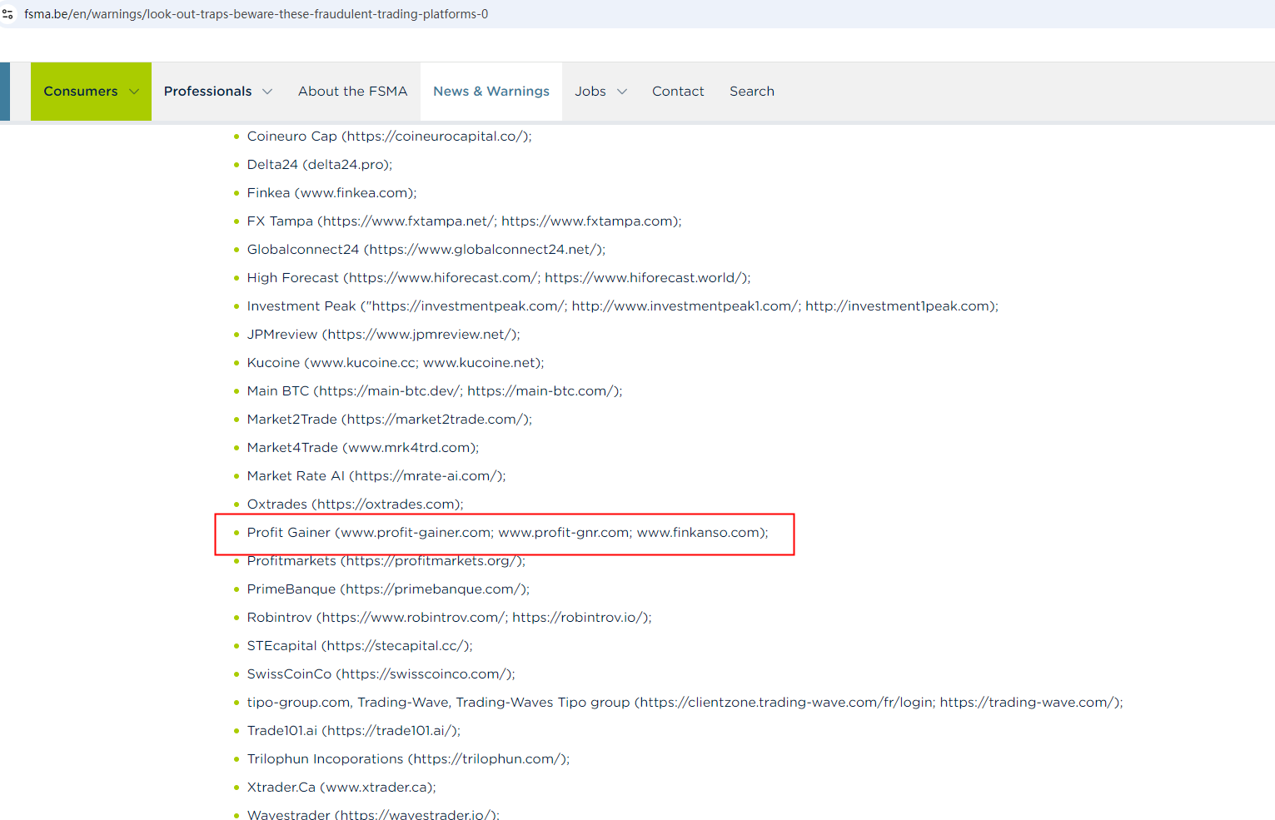Click the Market2Trade list entry
Image resolution: width=1275 pixels, height=820 pixels.
[389, 420]
